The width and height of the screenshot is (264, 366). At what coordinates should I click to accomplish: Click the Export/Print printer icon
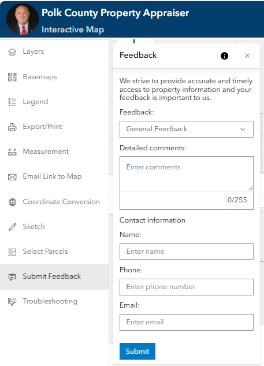pos(12,127)
